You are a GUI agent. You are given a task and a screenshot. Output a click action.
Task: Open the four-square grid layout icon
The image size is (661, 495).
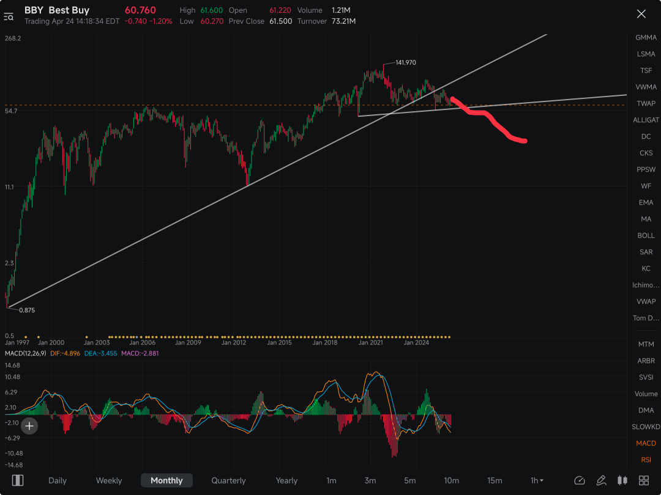[644, 480]
